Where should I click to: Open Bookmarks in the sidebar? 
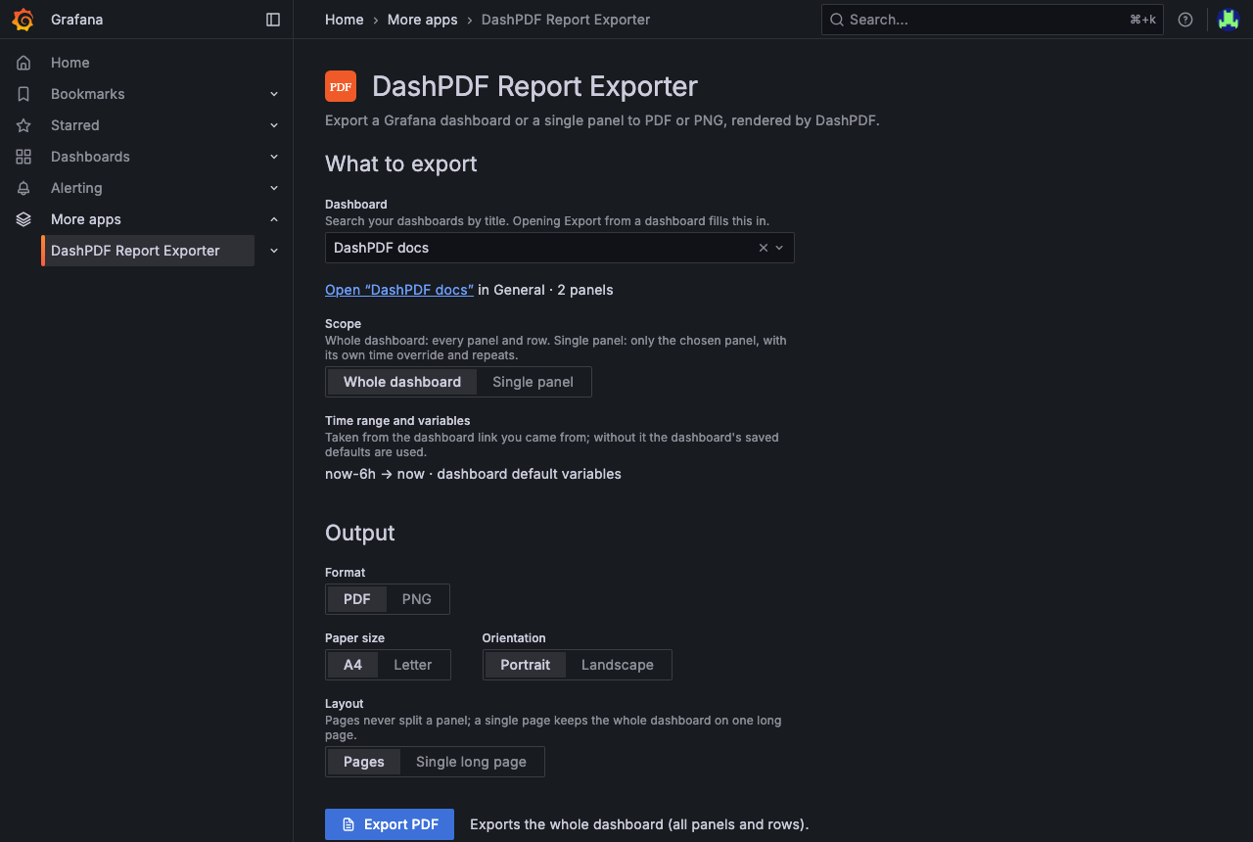(88, 94)
